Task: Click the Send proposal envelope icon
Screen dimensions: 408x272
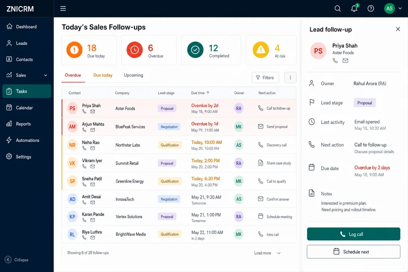Action: click(x=261, y=126)
